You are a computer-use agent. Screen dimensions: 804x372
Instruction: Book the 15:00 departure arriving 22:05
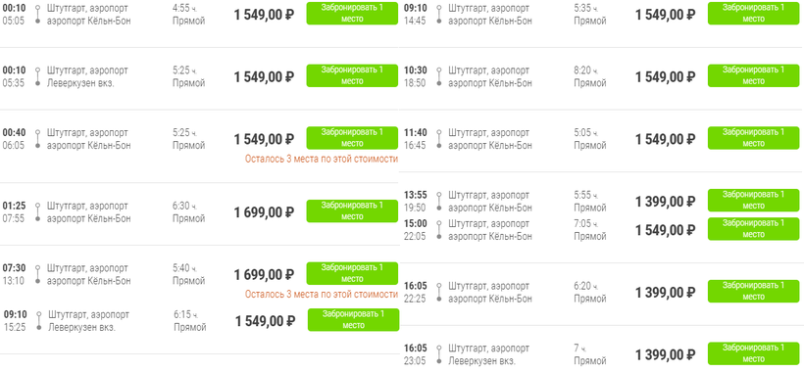tap(753, 229)
